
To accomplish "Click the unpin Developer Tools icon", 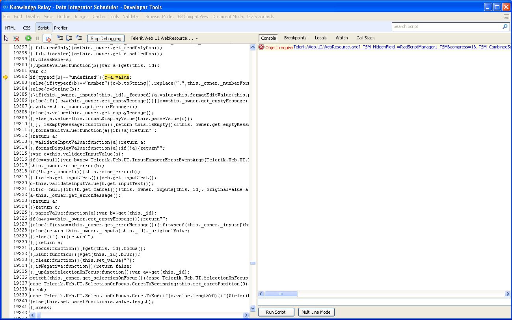I will point(506,17).
